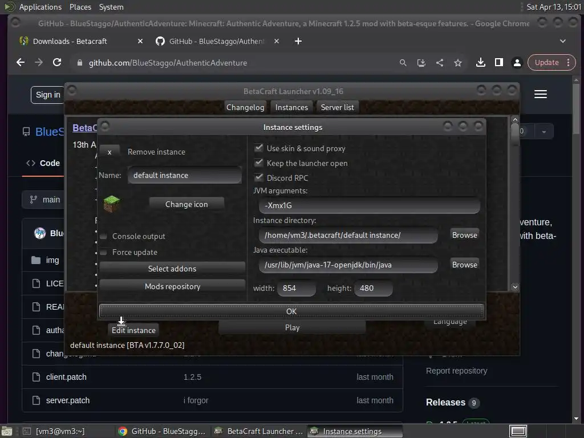The height and width of the screenshot is (438, 584).
Task: Click Chrome page vertical scrollbar
Action: tap(576, 108)
